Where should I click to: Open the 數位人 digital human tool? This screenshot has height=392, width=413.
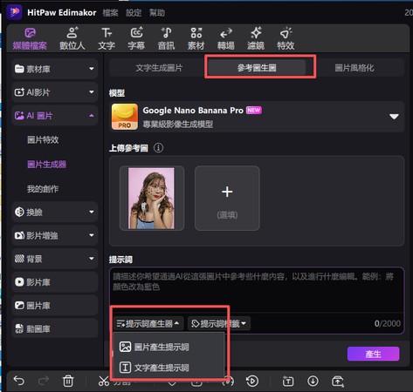[72, 39]
